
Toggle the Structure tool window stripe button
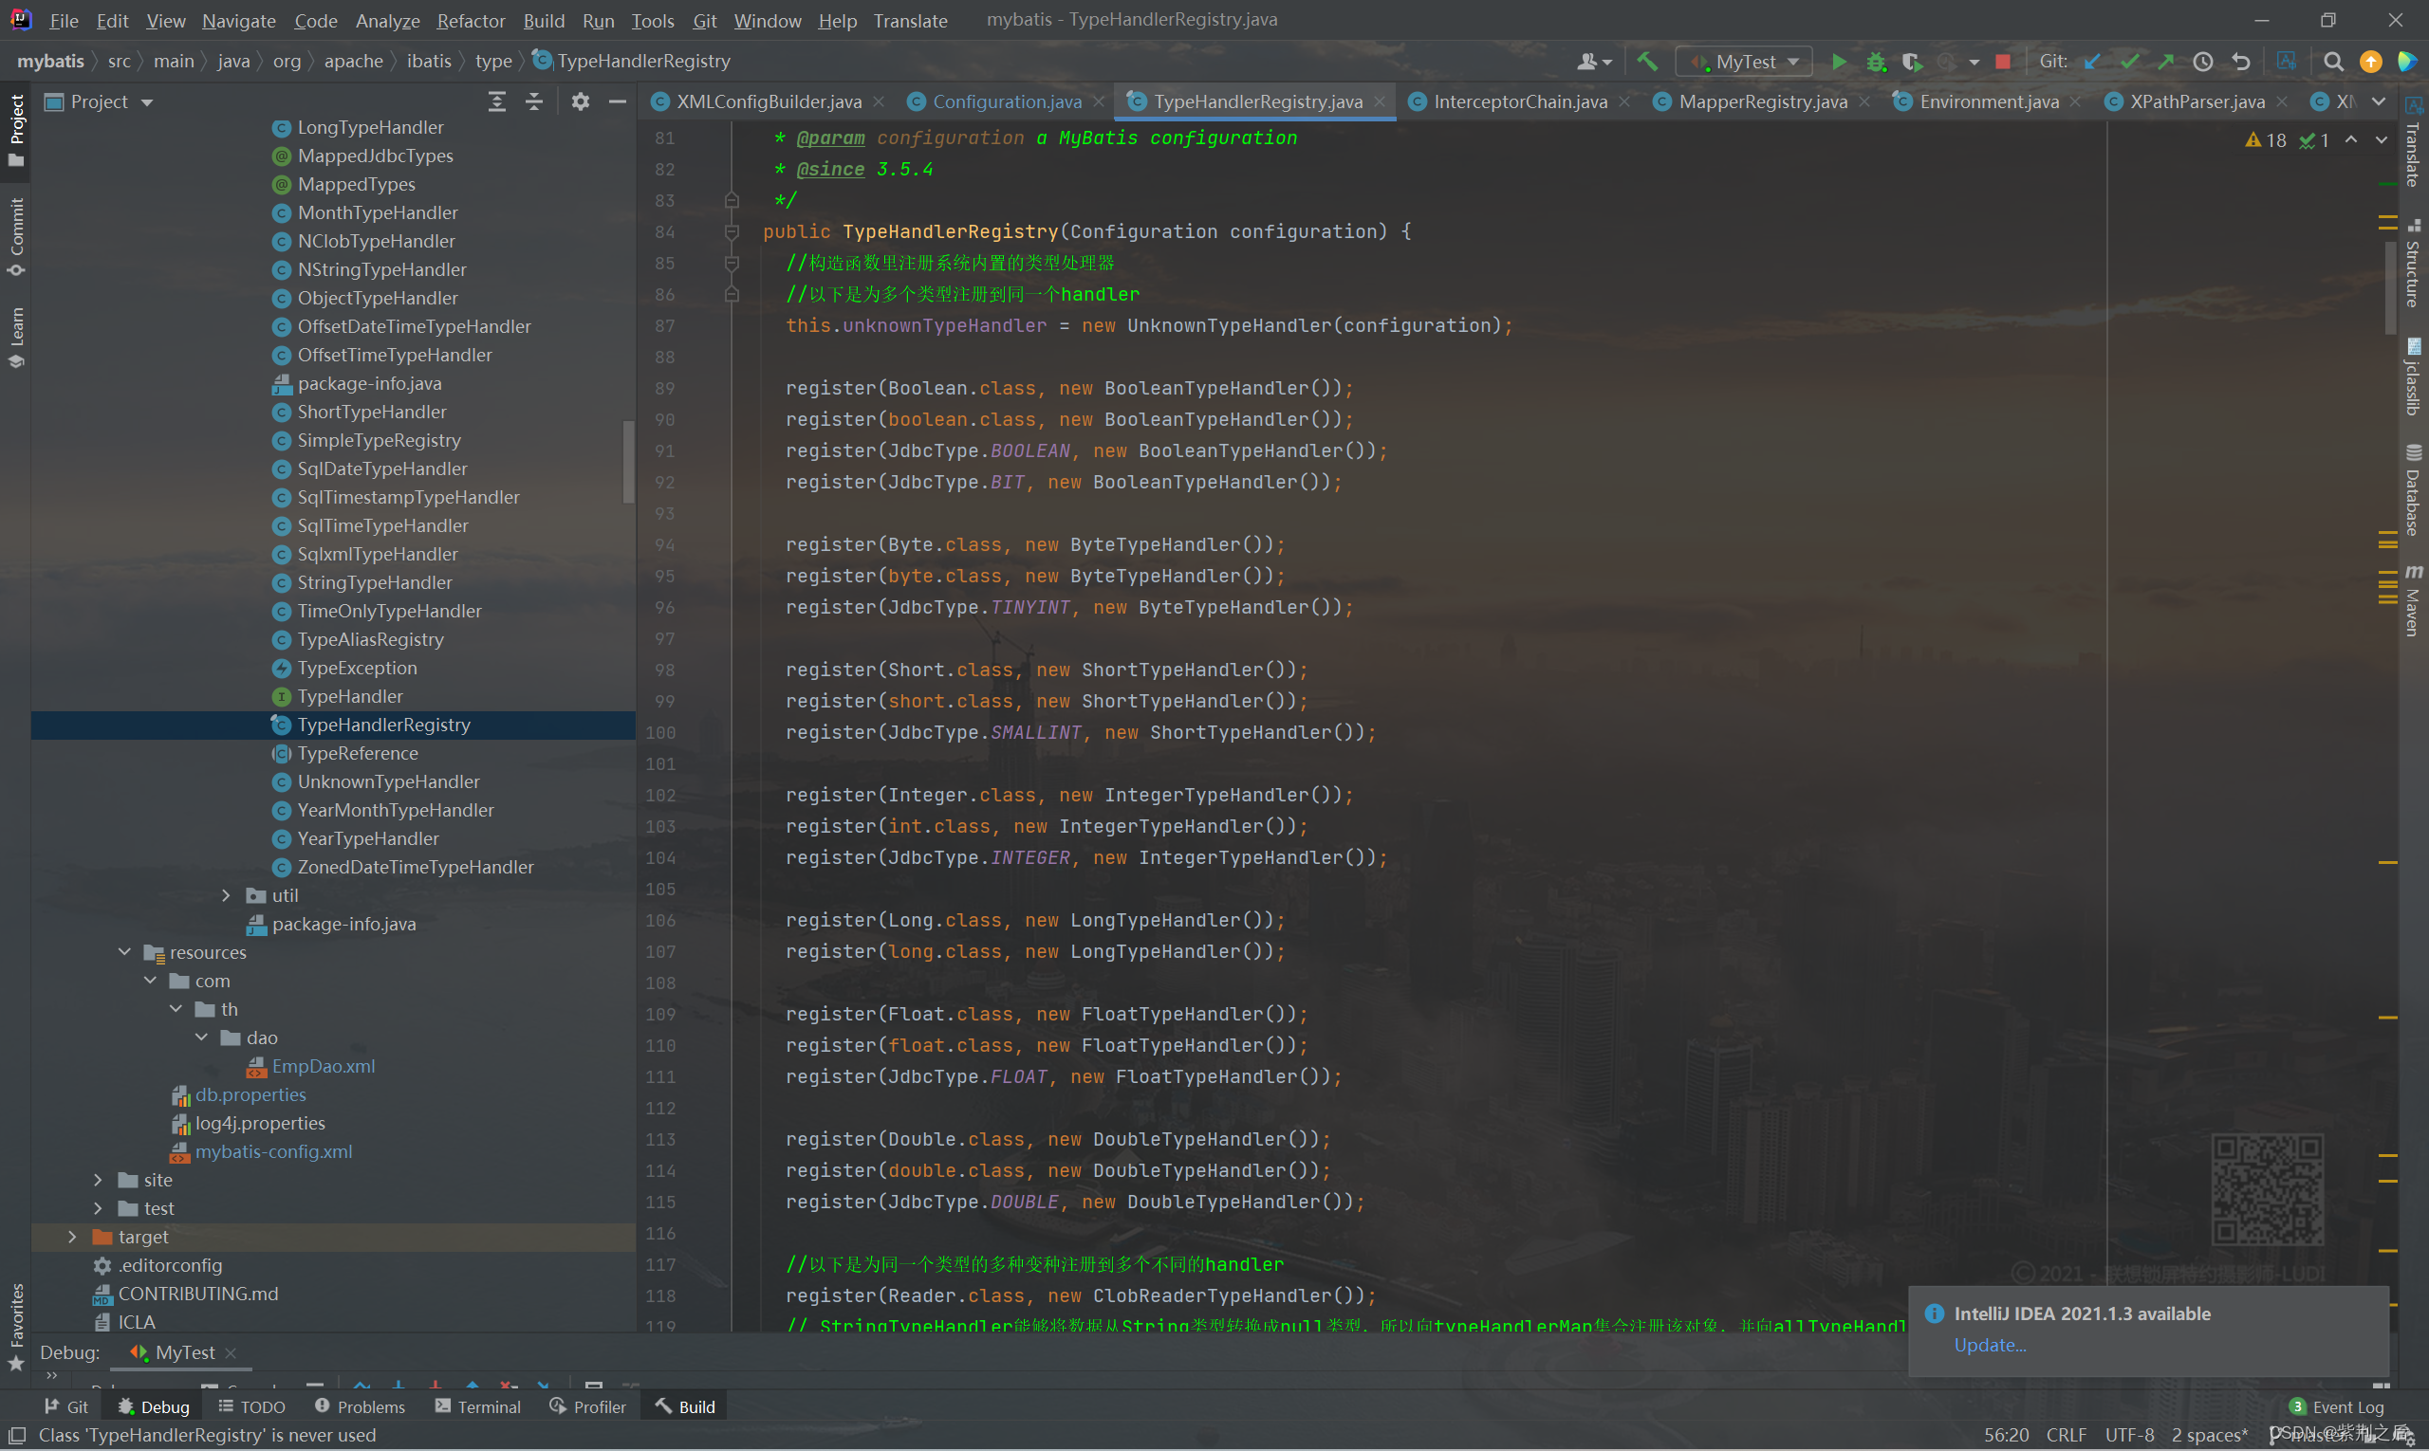2414,262
